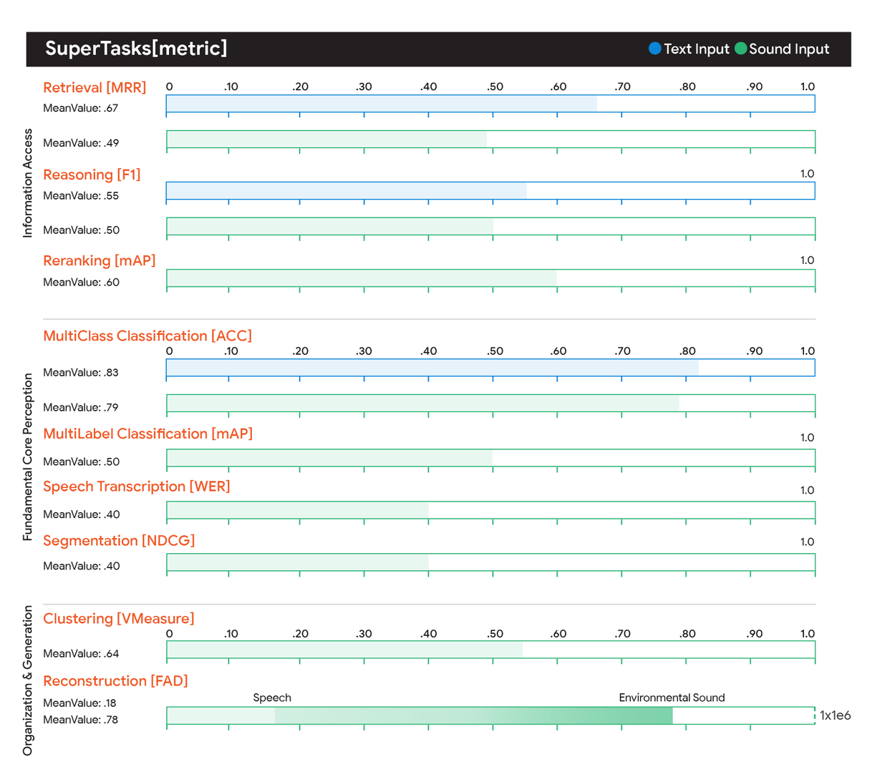Select the Reranking [mAP] heading

[99, 260]
